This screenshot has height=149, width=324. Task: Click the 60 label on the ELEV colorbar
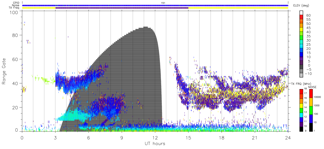(308, 15)
